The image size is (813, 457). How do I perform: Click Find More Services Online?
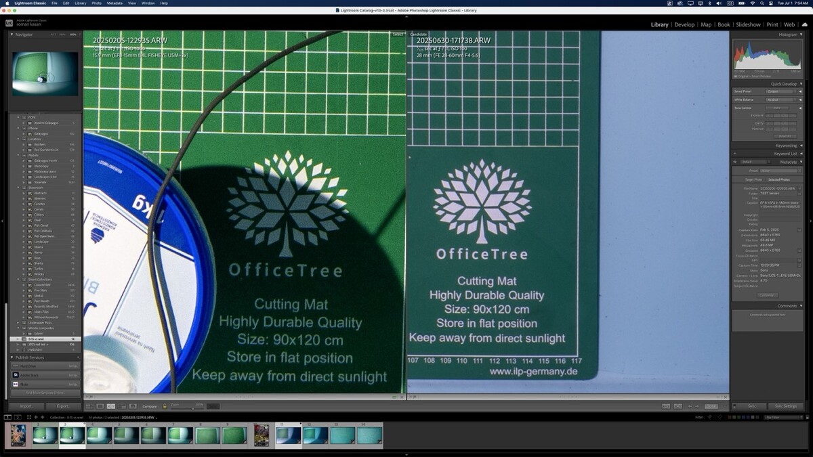pos(44,392)
